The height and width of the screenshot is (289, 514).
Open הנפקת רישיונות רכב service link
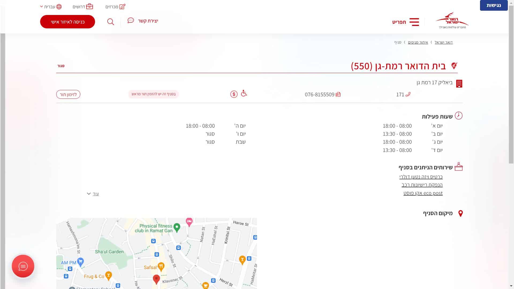pos(422,185)
